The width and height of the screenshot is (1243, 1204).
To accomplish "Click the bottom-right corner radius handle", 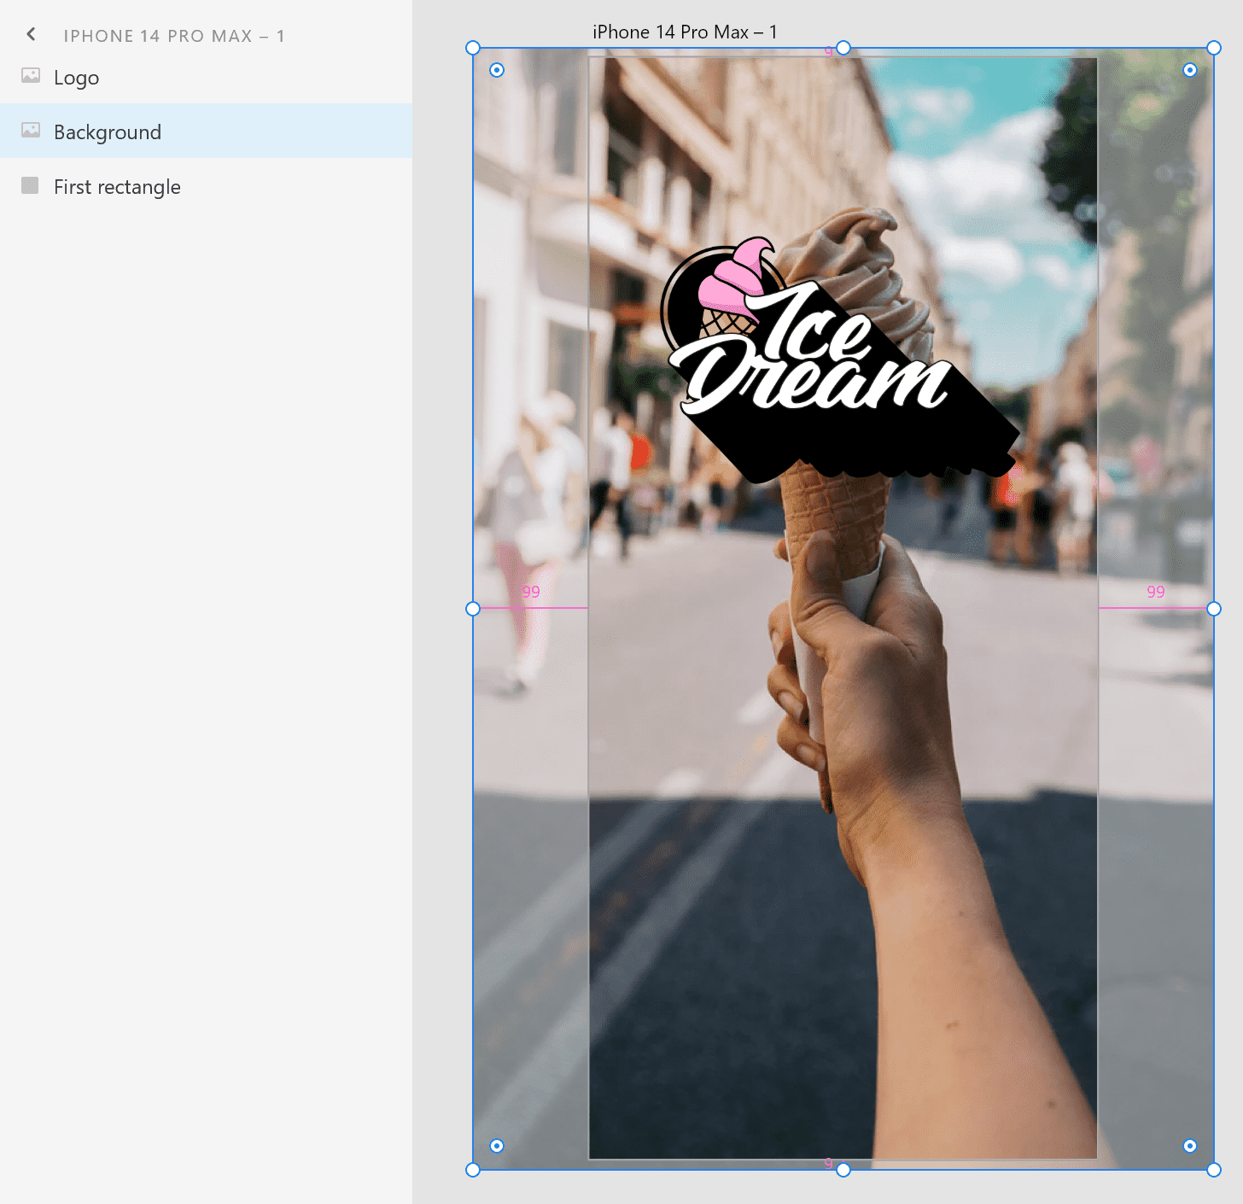I will pyautogui.click(x=1190, y=1146).
